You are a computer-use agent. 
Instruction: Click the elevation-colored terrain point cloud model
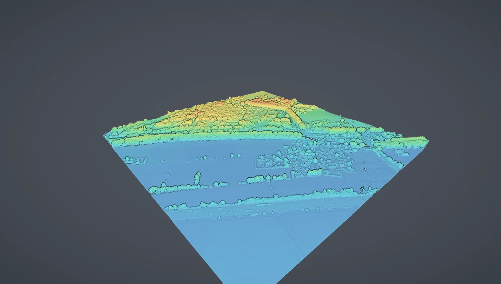[x=266, y=187]
